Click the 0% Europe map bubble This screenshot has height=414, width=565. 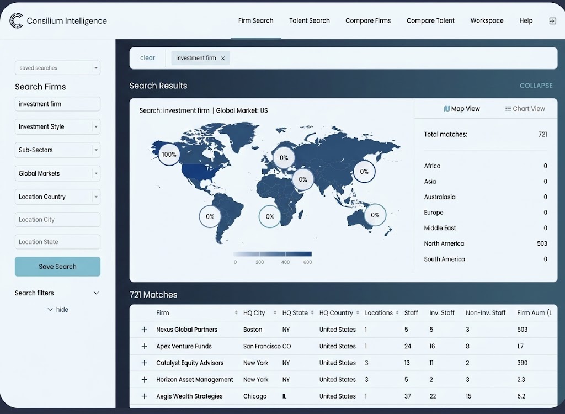[284, 157]
